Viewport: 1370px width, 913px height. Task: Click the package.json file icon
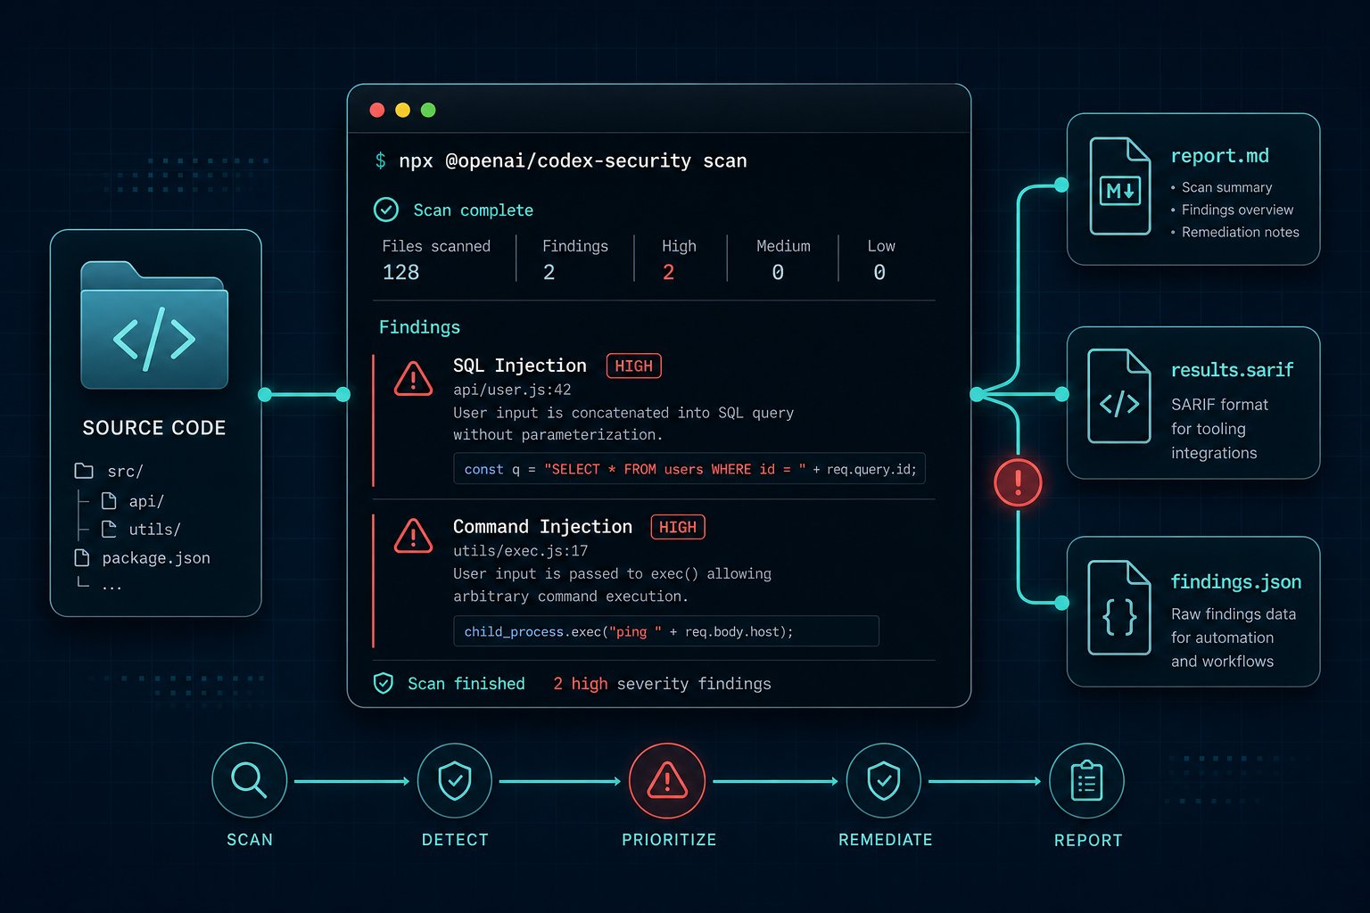tap(82, 557)
